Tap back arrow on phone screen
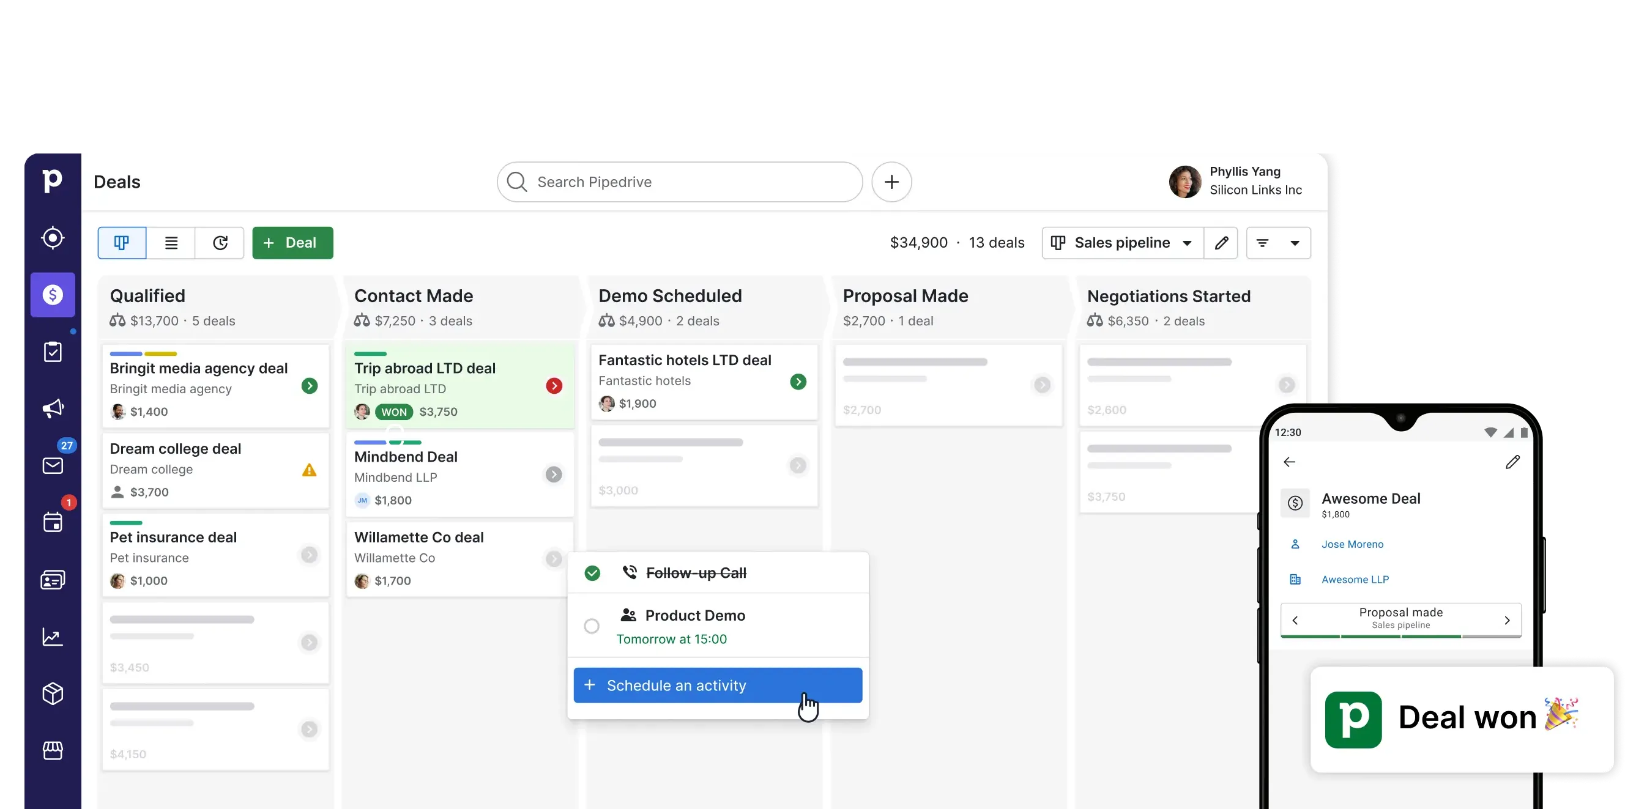The height and width of the screenshot is (809, 1625). click(x=1289, y=462)
